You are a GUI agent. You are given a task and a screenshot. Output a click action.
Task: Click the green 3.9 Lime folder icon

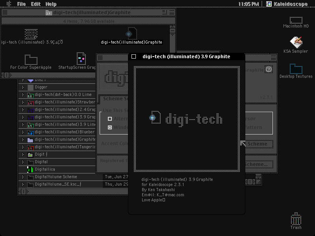(x=30, y=125)
